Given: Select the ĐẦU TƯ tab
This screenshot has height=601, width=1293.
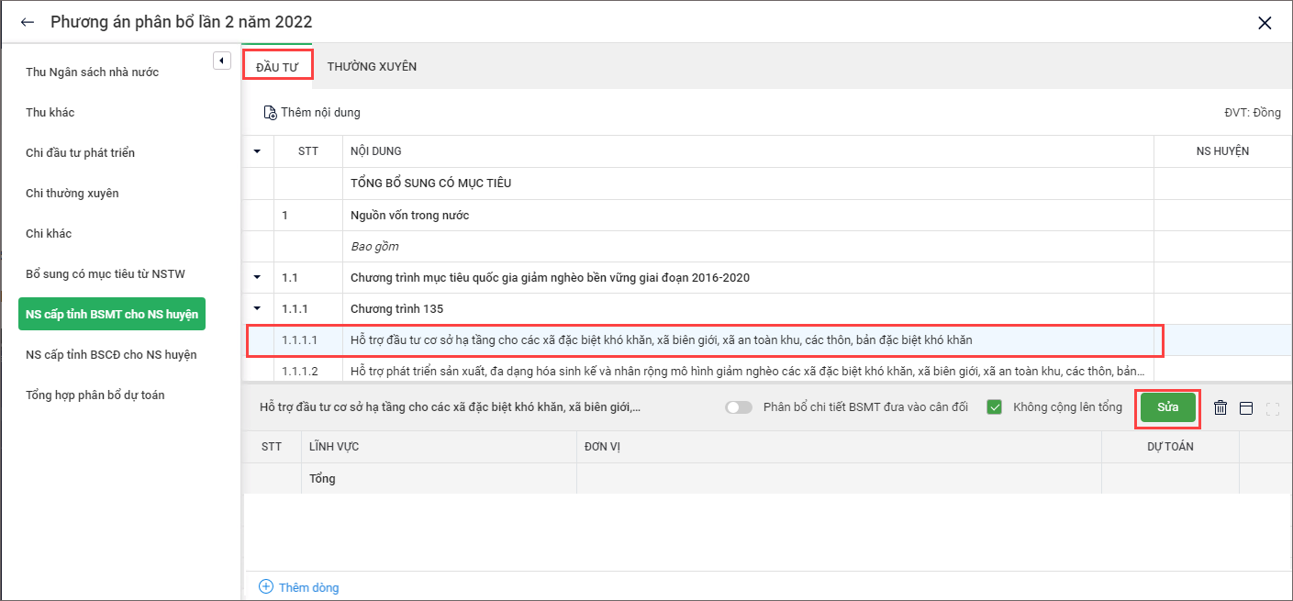Looking at the screenshot, I should coord(277,66).
